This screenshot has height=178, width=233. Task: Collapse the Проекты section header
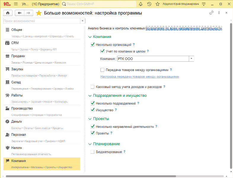pyautogui.click(x=90, y=119)
